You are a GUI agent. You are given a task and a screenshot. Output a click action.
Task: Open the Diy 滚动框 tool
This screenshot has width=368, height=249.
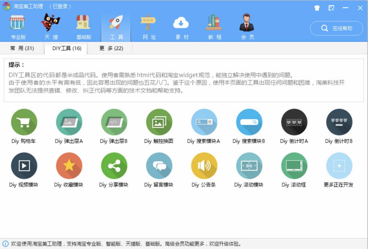click(294, 166)
